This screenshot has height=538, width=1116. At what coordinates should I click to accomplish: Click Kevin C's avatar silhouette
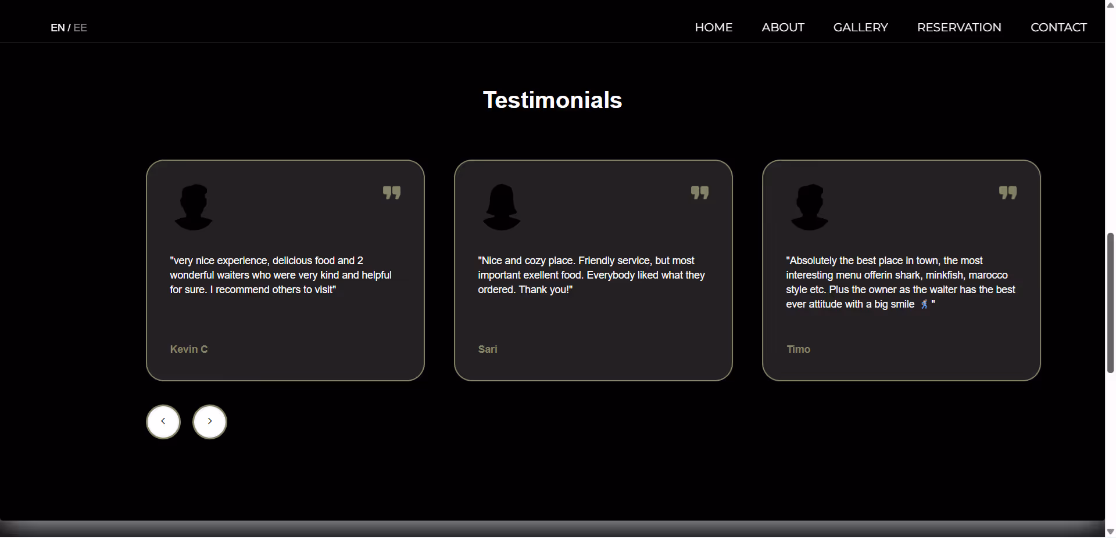[194, 207]
